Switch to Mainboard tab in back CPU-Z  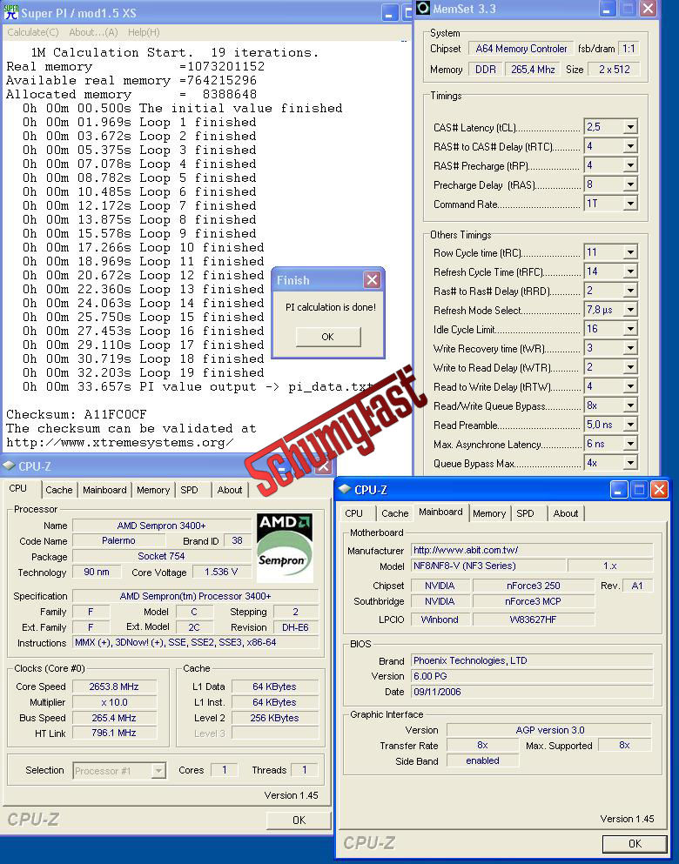tap(104, 490)
